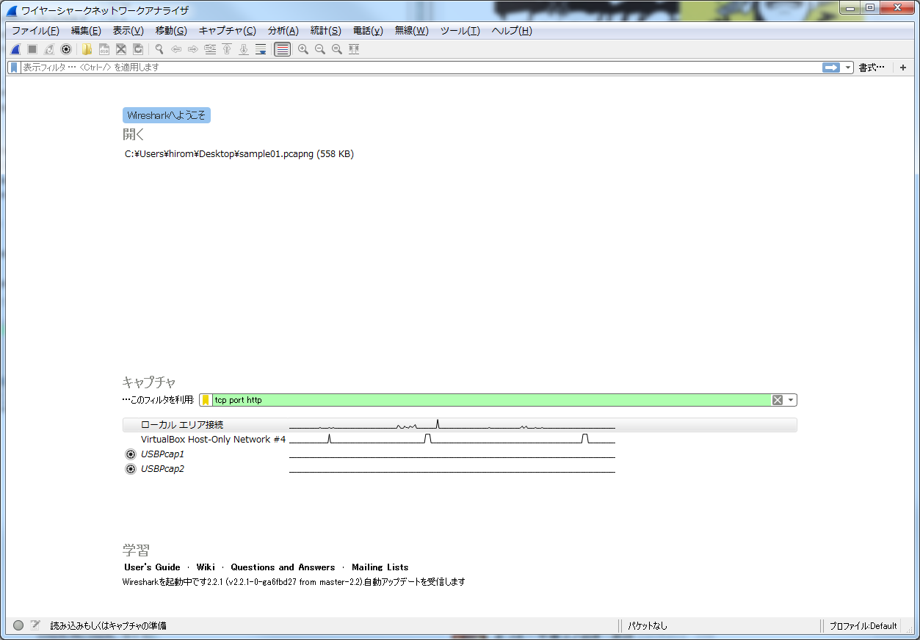920x640 pixels.
Task: Open the Questions and Answers link
Action: [x=283, y=567]
